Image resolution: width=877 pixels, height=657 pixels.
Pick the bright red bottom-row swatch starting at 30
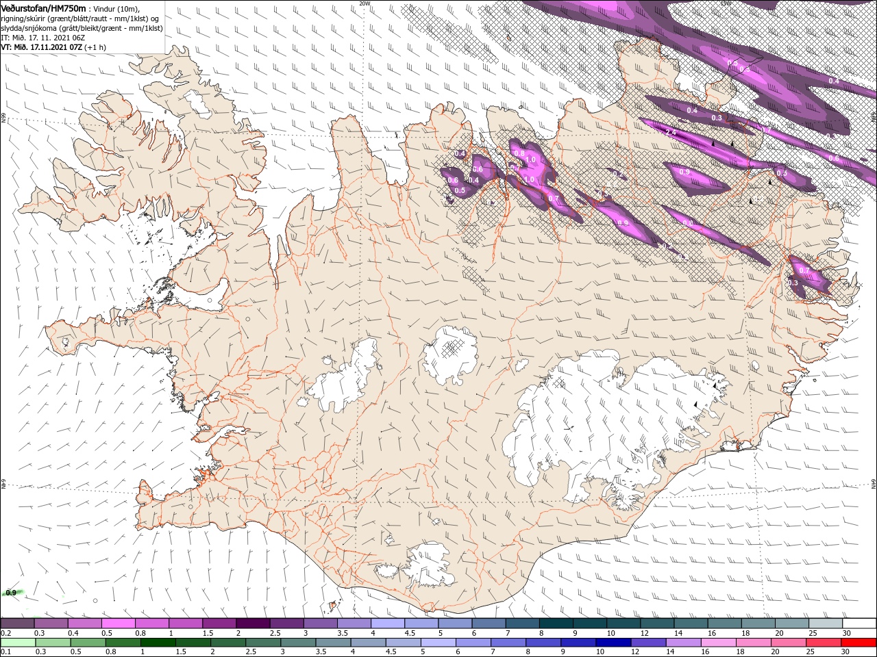(x=859, y=643)
